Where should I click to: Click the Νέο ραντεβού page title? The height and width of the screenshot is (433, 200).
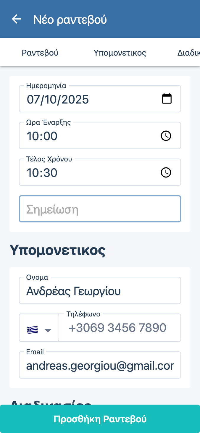70,20
